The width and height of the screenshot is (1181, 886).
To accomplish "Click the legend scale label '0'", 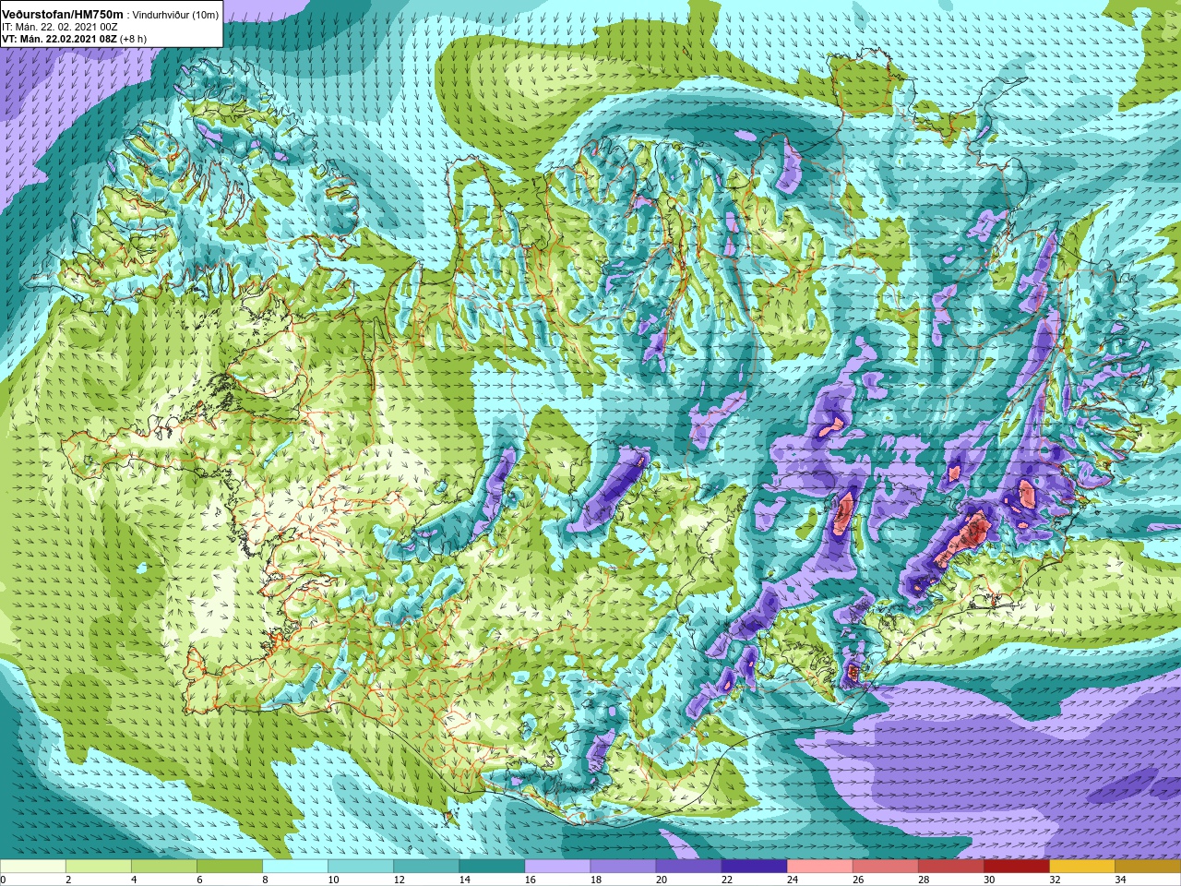I will (x=4, y=880).
